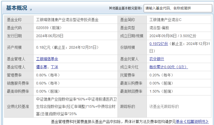
Task: Click the 基本概况 section heading
Action: (x=17, y=8)
